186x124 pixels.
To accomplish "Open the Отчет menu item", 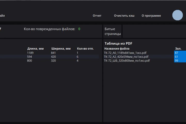I will (97, 16).
